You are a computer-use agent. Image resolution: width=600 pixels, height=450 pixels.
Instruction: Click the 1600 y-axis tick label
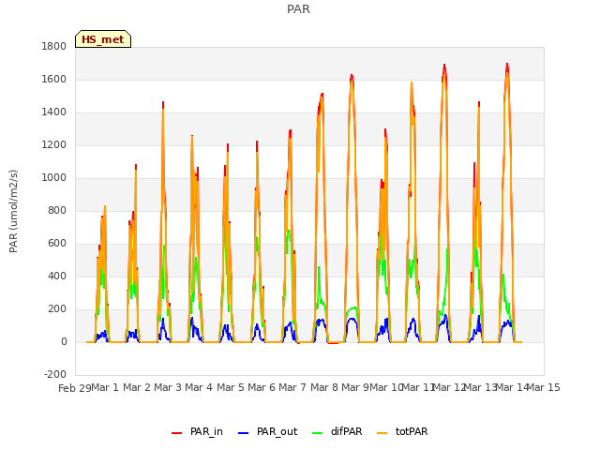pos(54,79)
